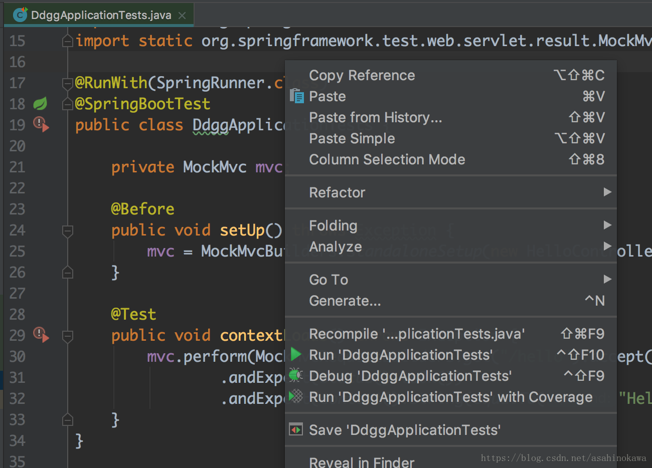Collapse the import block fold marker on line 15

click(x=68, y=41)
